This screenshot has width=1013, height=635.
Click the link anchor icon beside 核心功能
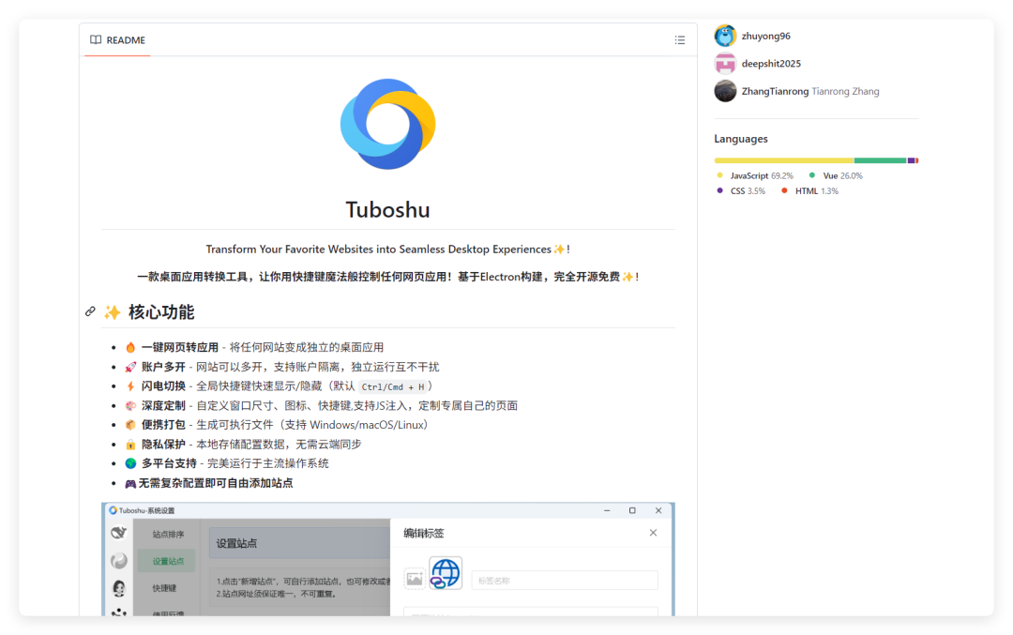pyautogui.click(x=90, y=312)
